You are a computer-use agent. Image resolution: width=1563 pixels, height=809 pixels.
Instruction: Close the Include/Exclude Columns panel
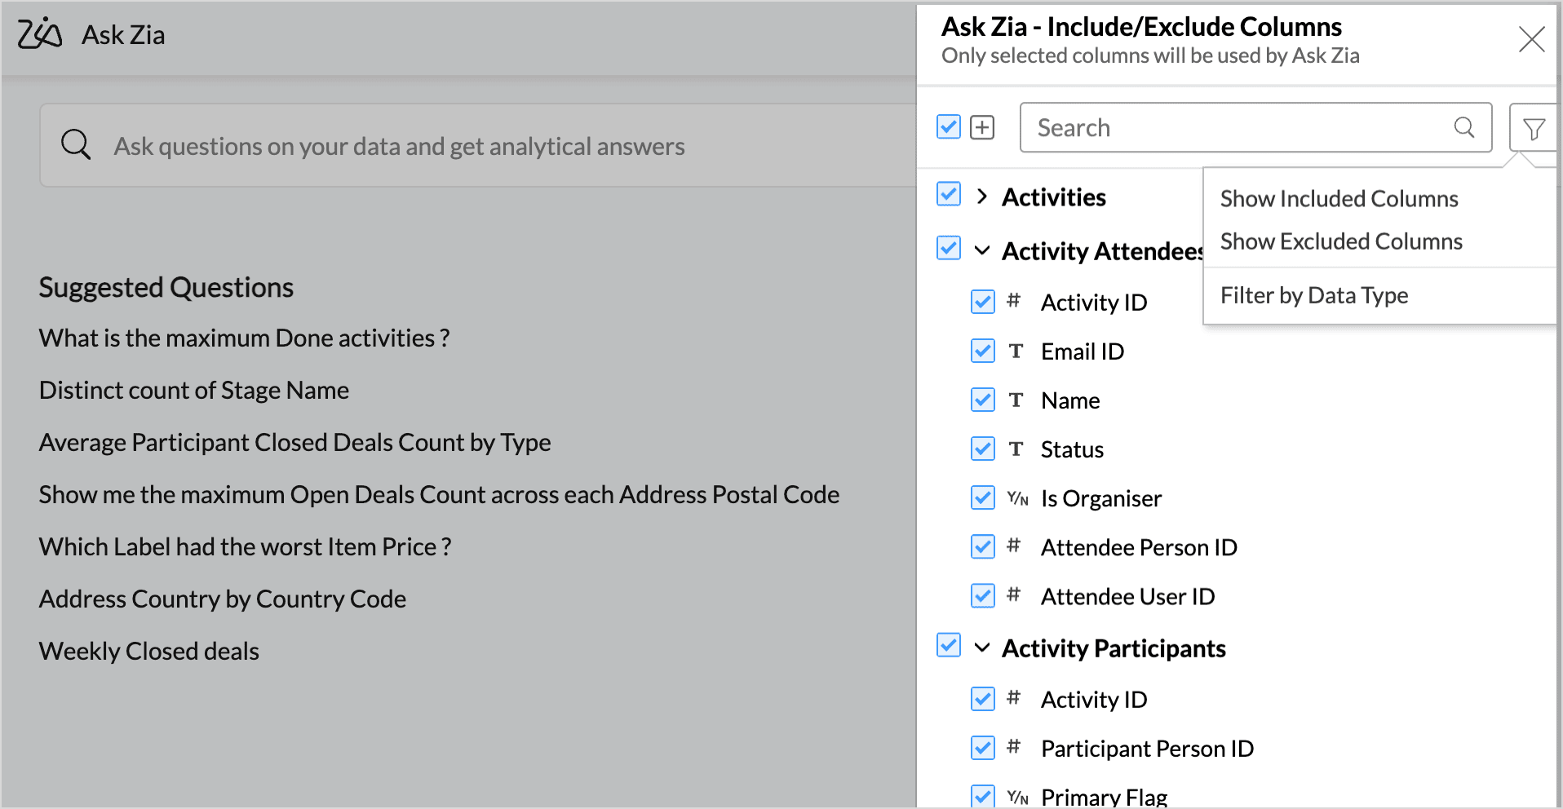(x=1531, y=39)
